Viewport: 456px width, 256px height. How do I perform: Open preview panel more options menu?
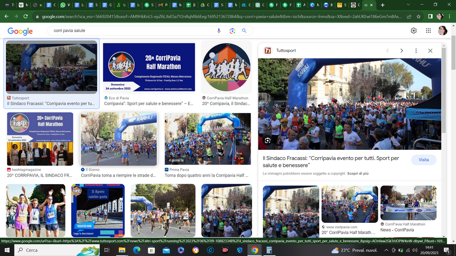pos(416,51)
